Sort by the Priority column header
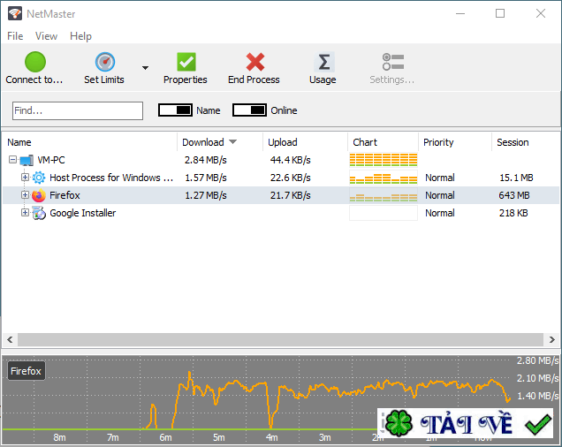The image size is (562, 447). click(x=438, y=142)
